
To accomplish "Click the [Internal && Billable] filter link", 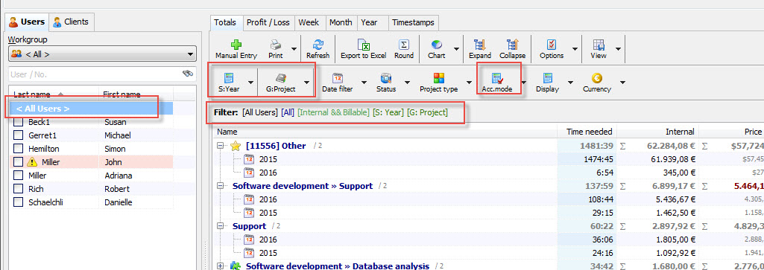I will (x=334, y=113).
